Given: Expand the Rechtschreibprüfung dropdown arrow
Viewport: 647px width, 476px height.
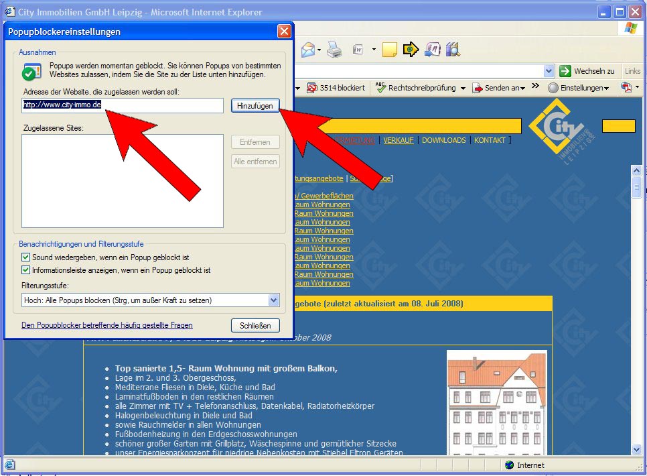Looking at the screenshot, I should point(463,88).
